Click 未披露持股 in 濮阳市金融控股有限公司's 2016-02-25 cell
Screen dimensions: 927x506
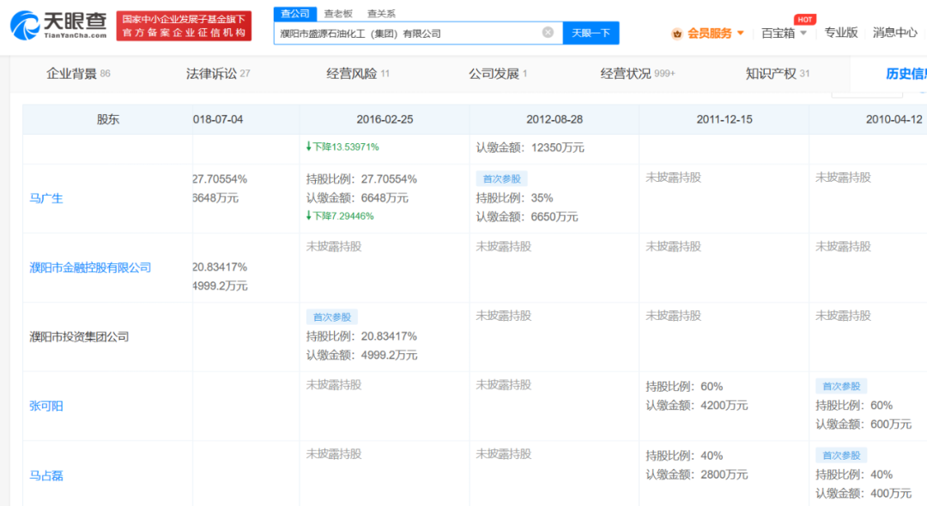click(x=334, y=246)
